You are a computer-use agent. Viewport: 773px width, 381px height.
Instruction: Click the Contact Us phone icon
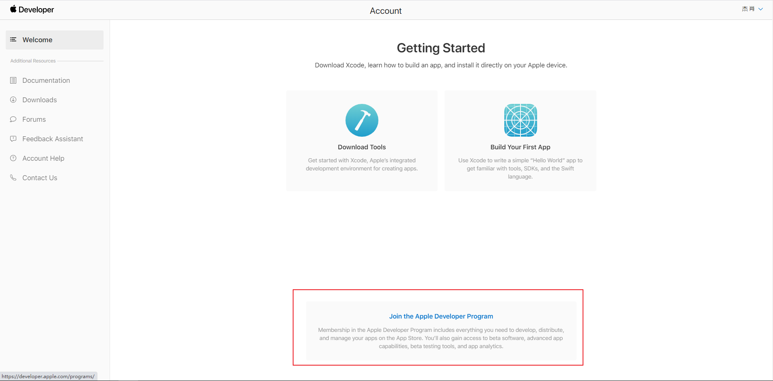(x=13, y=178)
